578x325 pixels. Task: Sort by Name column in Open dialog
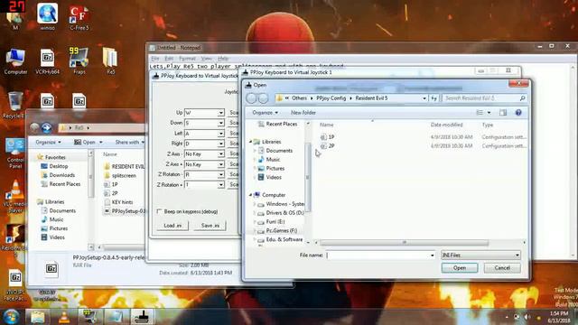(326, 125)
